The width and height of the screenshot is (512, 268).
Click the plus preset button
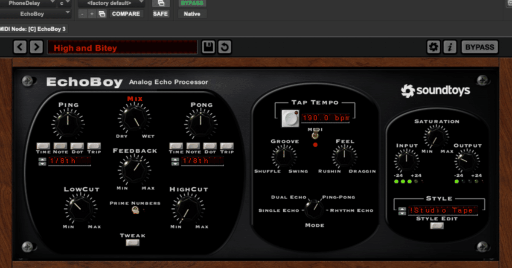click(92, 14)
